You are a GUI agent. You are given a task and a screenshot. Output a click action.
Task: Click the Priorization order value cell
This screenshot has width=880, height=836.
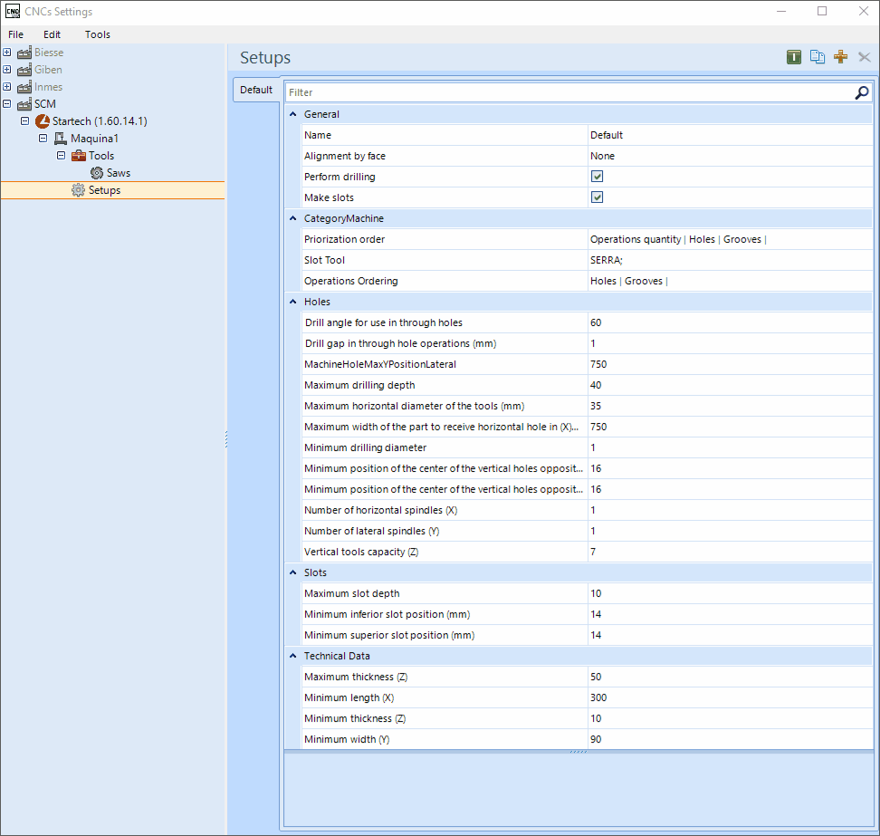(x=730, y=239)
